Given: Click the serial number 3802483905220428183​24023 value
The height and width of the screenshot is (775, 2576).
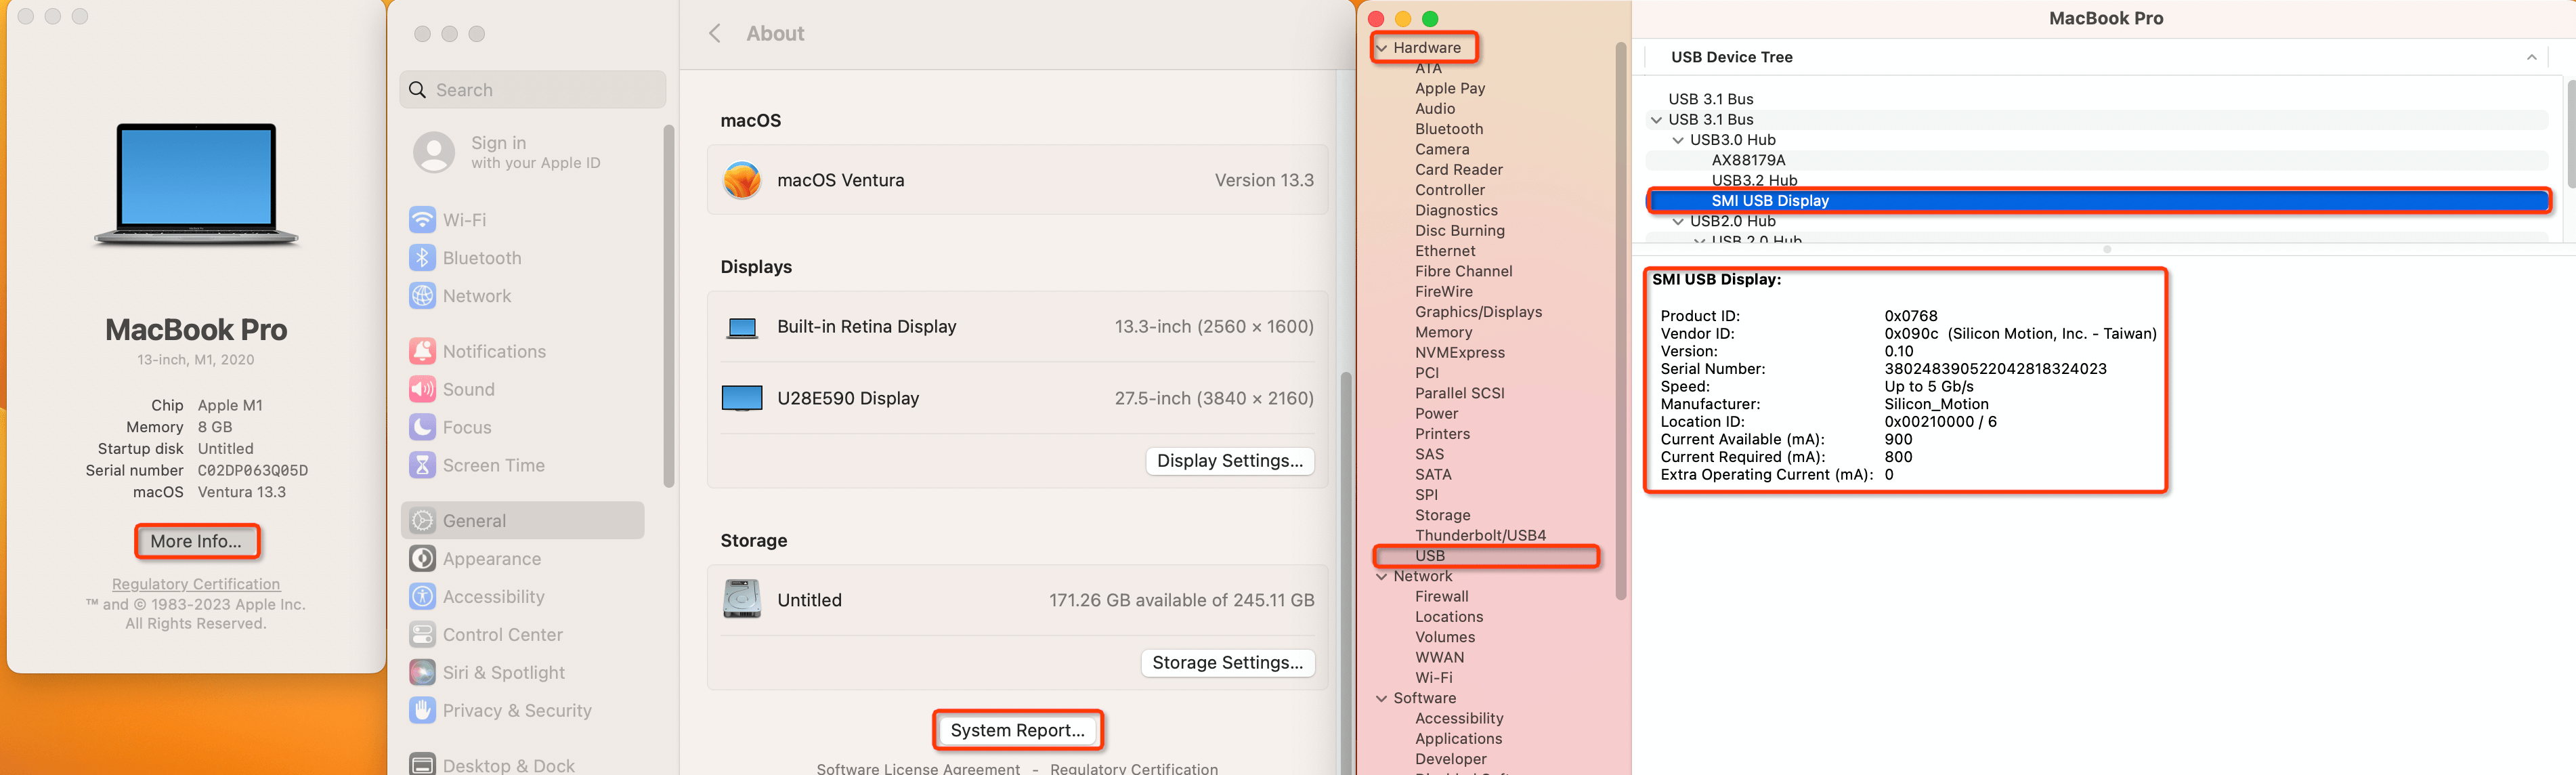Looking at the screenshot, I should 1995,369.
